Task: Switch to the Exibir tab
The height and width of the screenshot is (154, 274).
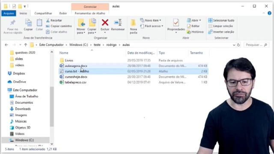Action: [x=63, y=13]
